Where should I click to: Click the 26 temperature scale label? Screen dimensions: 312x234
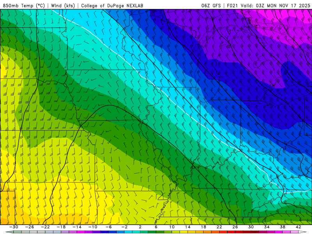click(x=235, y=227)
